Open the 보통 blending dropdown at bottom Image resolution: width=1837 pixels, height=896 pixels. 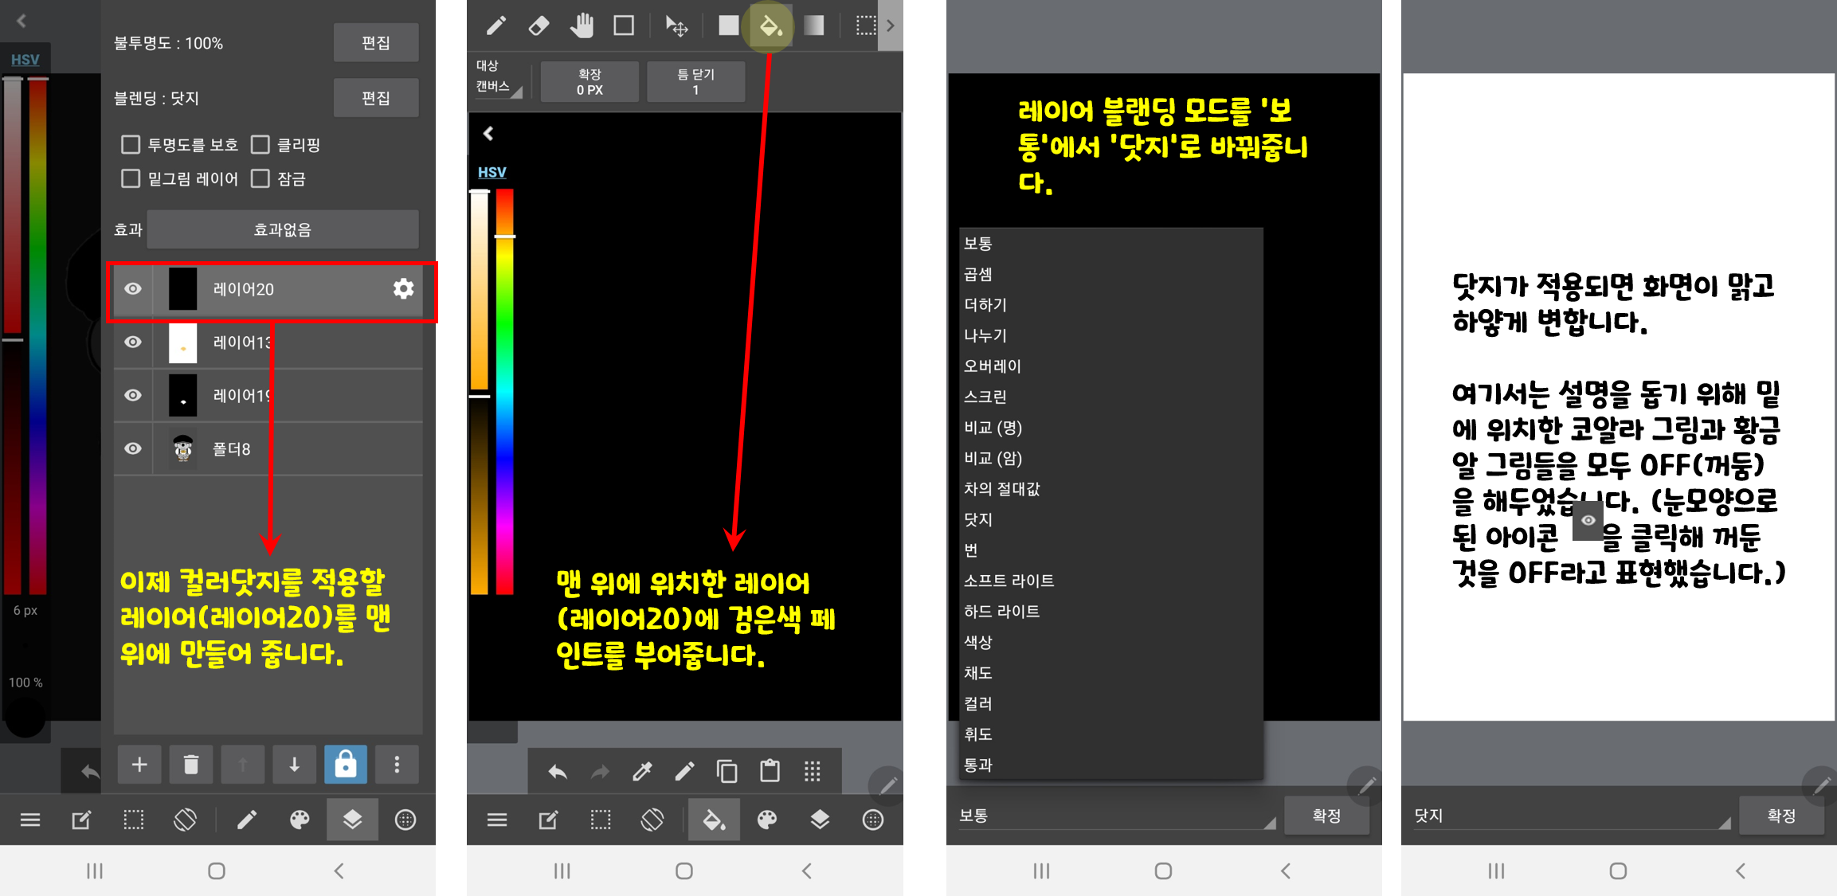pyautogui.click(x=1115, y=816)
